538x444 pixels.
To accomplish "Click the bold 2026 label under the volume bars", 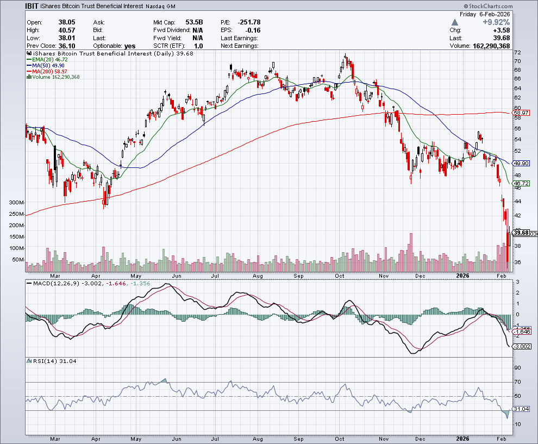I will [x=462, y=276].
